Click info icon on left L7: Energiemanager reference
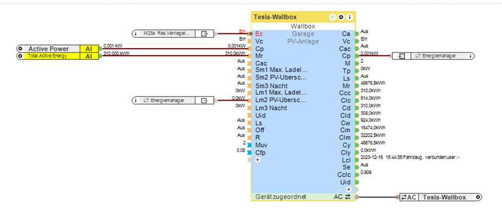The image size is (502, 214). click(136, 101)
